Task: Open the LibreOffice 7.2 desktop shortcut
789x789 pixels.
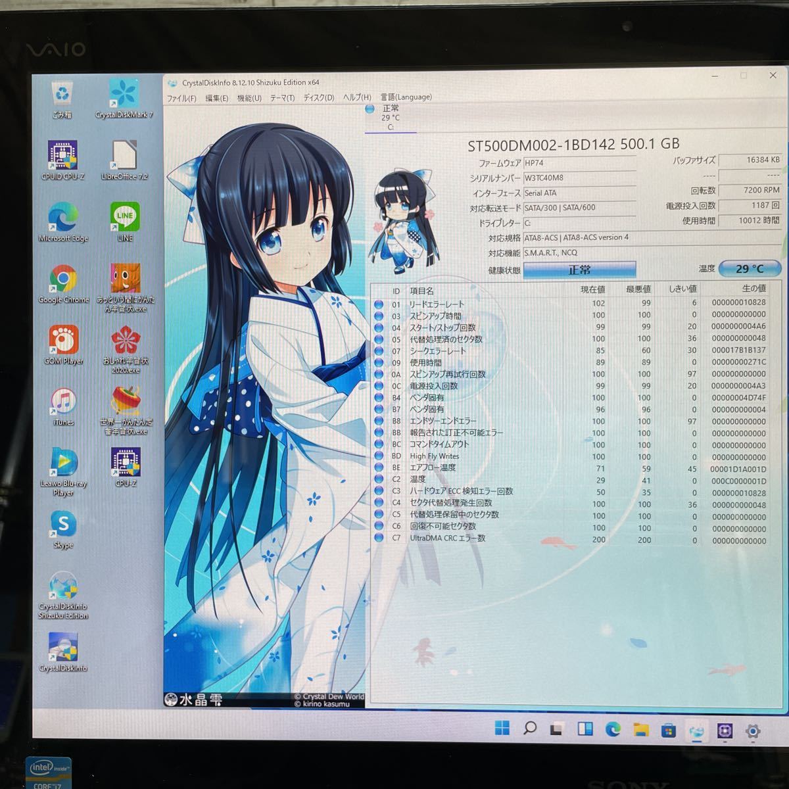Action: (124, 161)
